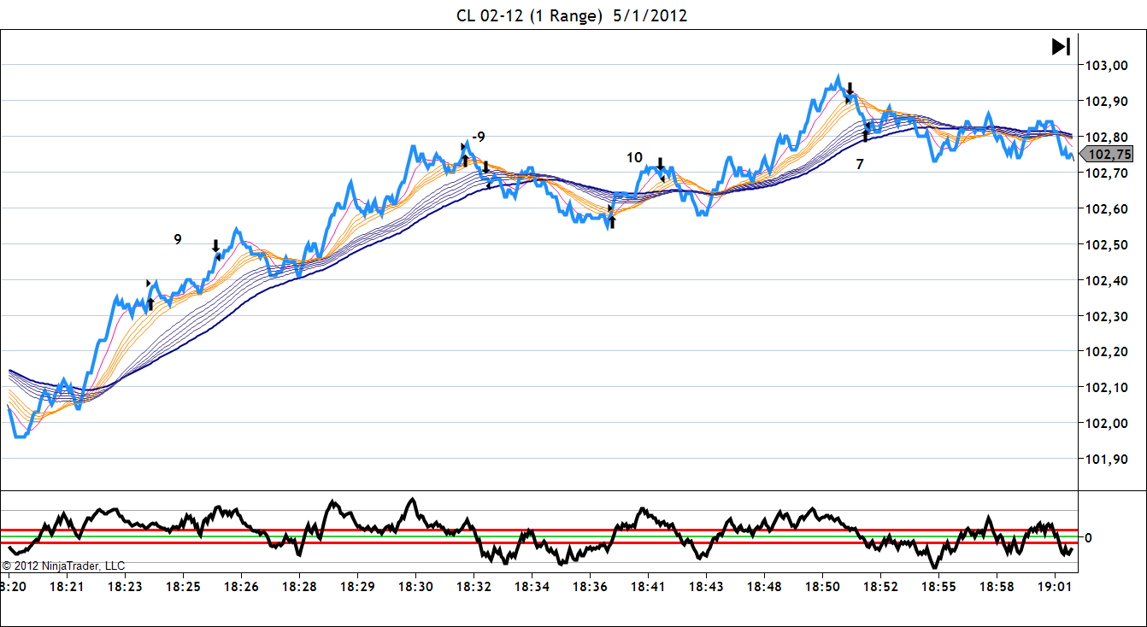
Task: Click the 19:01 time axis label
Action: pos(1055,587)
